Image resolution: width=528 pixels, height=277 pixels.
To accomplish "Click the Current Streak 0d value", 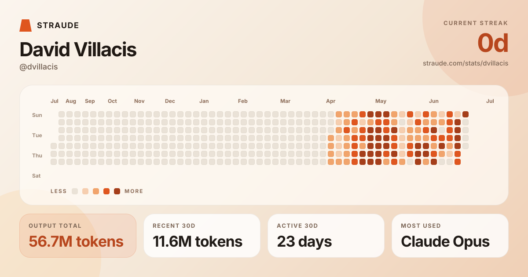I will 493,43.
